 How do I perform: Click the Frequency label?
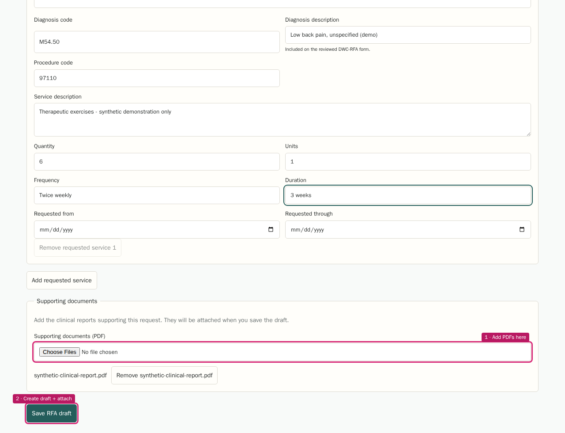[x=46, y=180]
